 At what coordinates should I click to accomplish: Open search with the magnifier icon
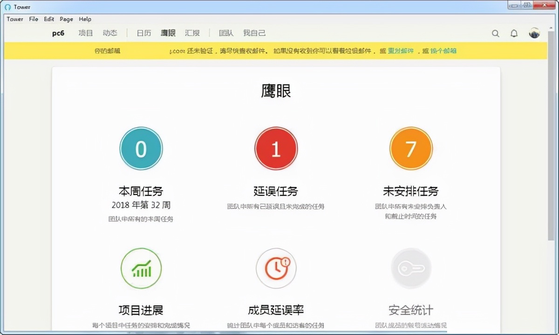tap(495, 33)
